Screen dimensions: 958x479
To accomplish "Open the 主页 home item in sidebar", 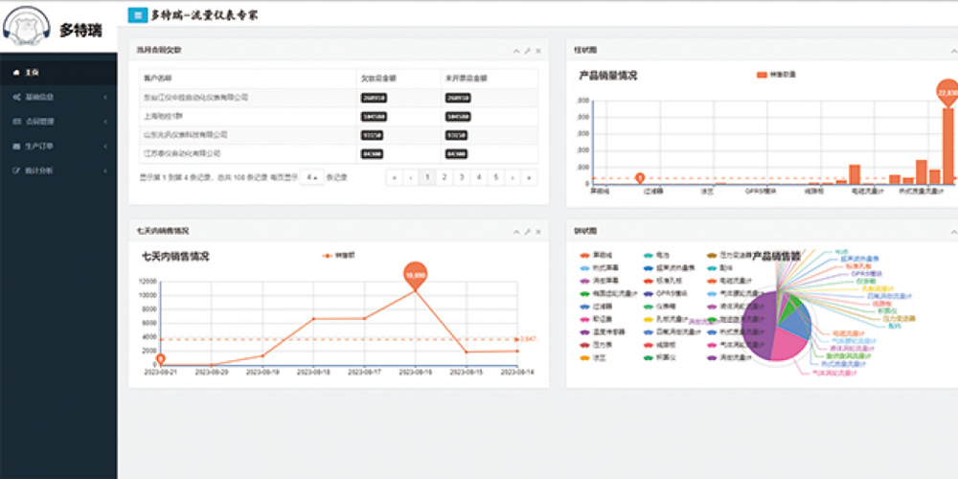I will pos(32,73).
